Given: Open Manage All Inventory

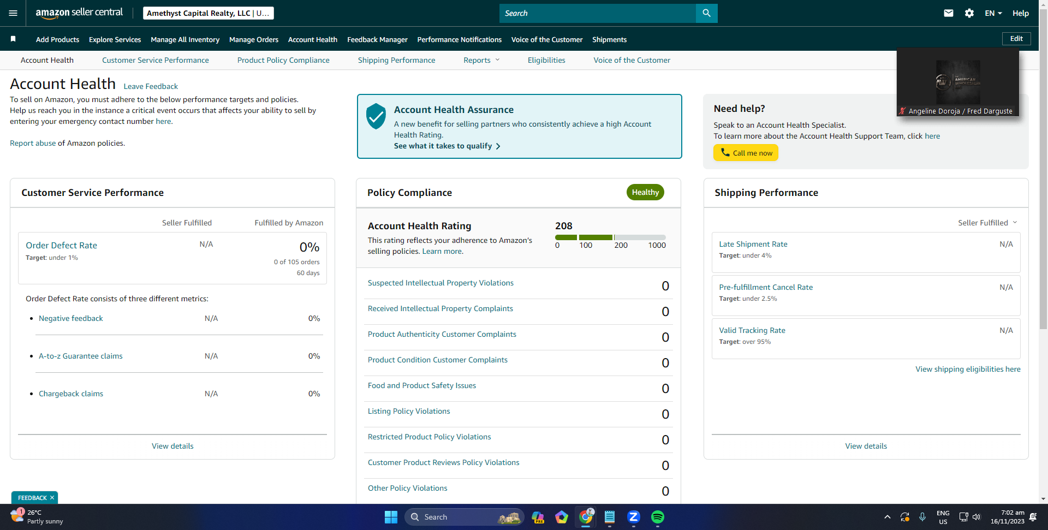Looking at the screenshot, I should (x=185, y=39).
